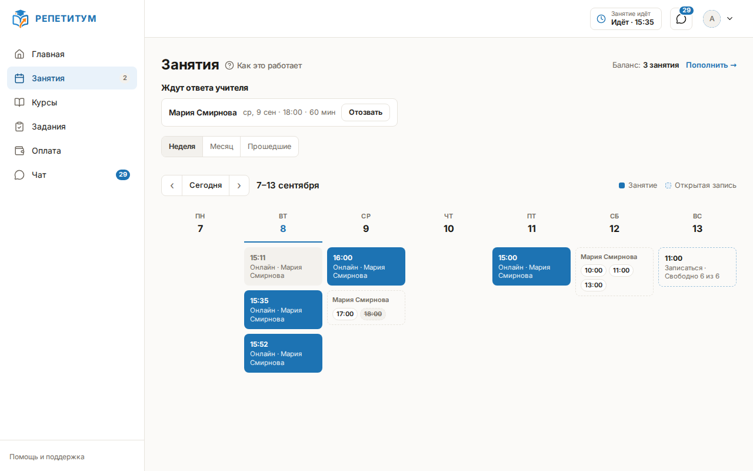Pick the 17:00 slot on Wednesday

point(345,314)
